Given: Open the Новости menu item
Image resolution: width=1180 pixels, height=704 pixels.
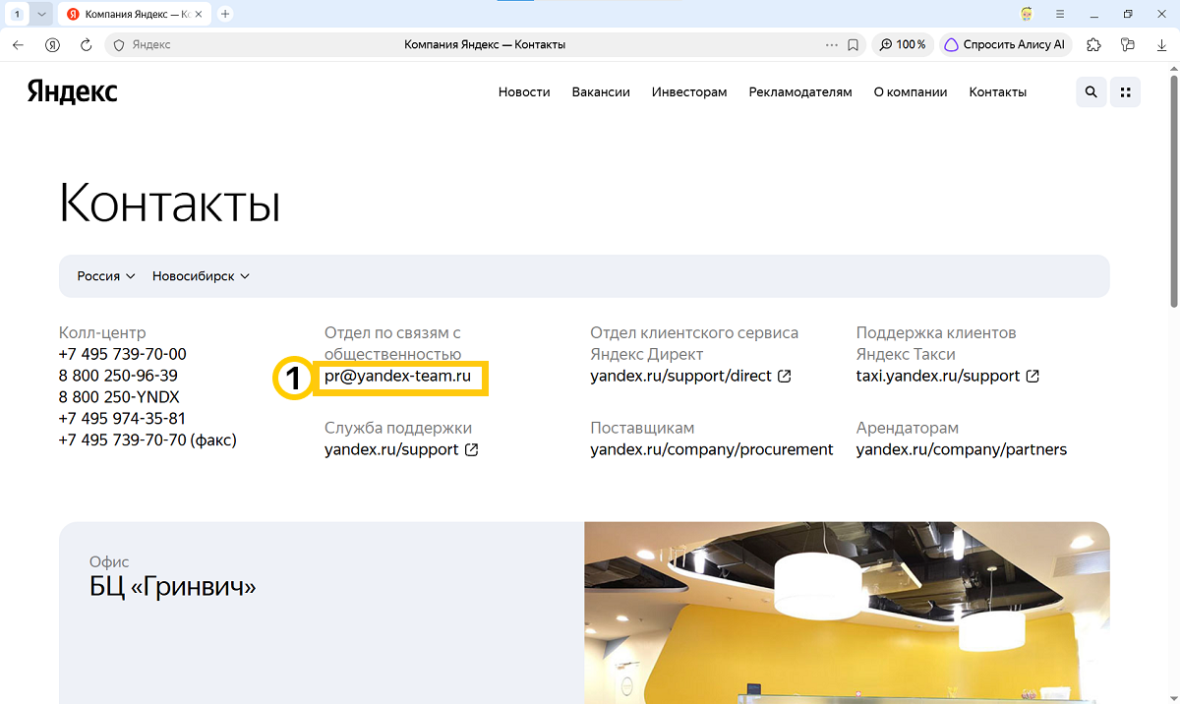Looking at the screenshot, I should [524, 91].
